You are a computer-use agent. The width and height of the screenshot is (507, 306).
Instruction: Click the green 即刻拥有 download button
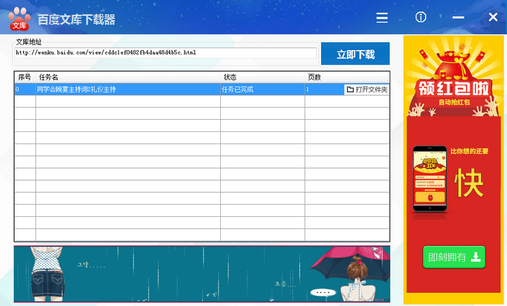pyautogui.click(x=454, y=257)
